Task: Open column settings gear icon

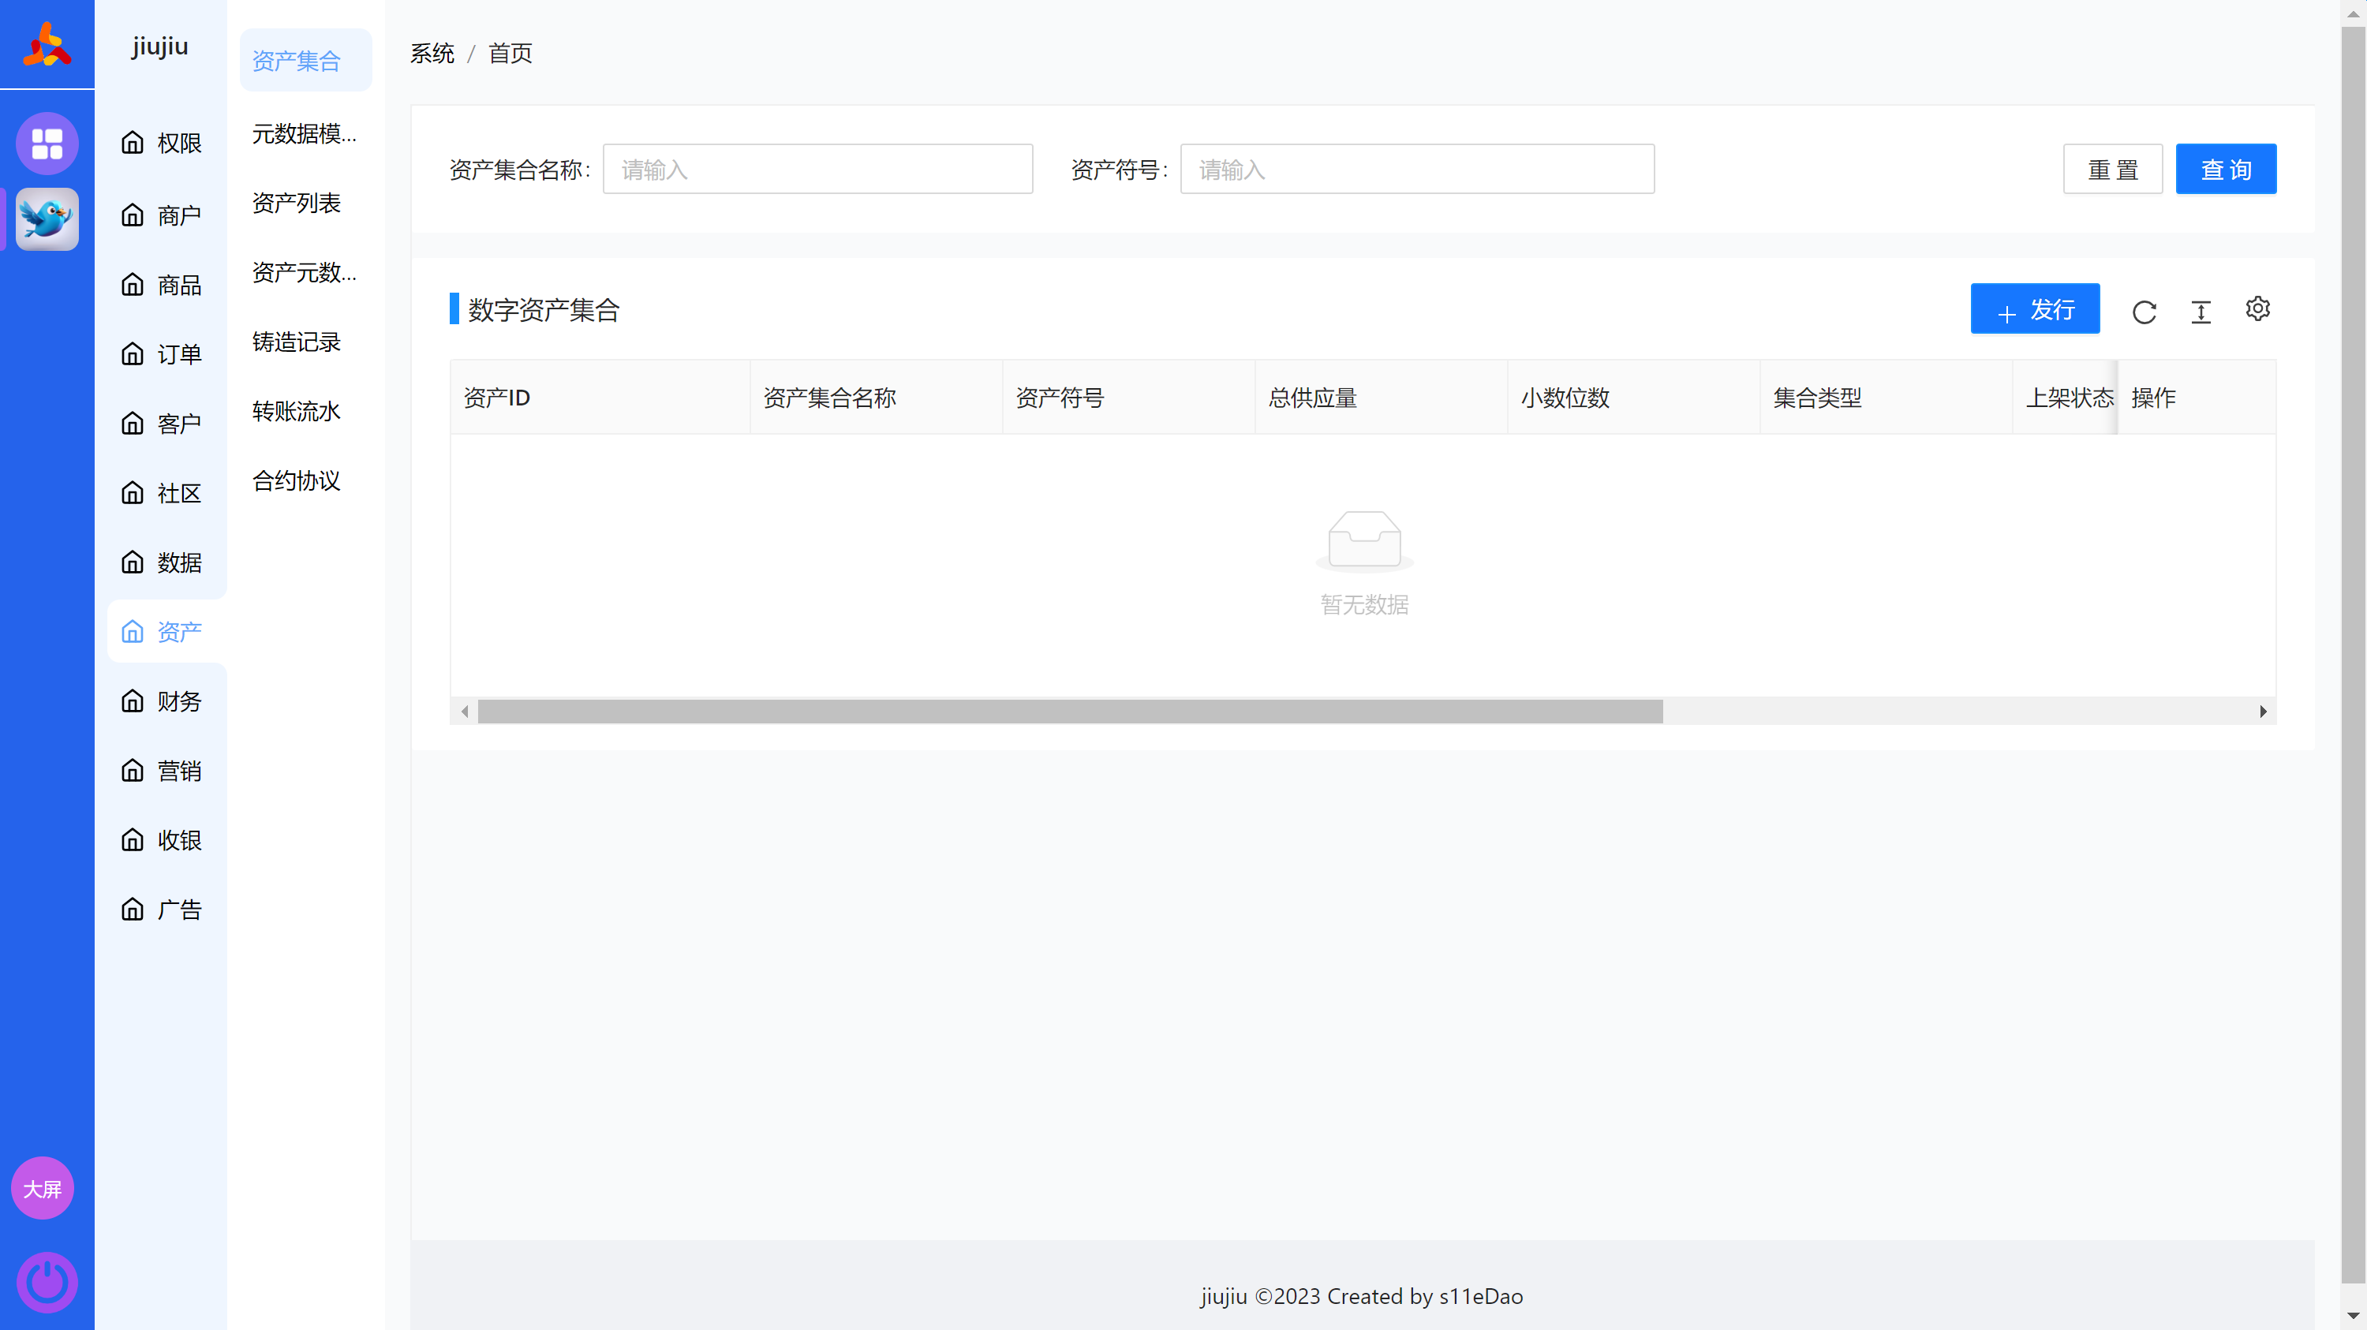Action: tap(2257, 308)
